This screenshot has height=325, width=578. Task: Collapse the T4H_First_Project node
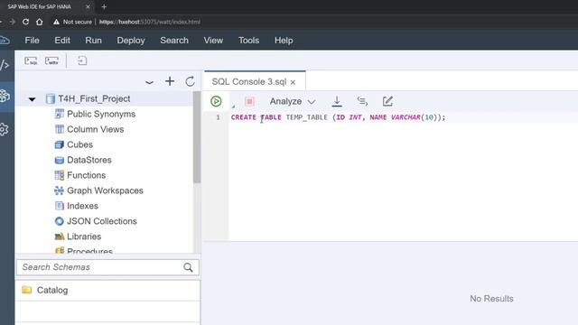click(33, 99)
